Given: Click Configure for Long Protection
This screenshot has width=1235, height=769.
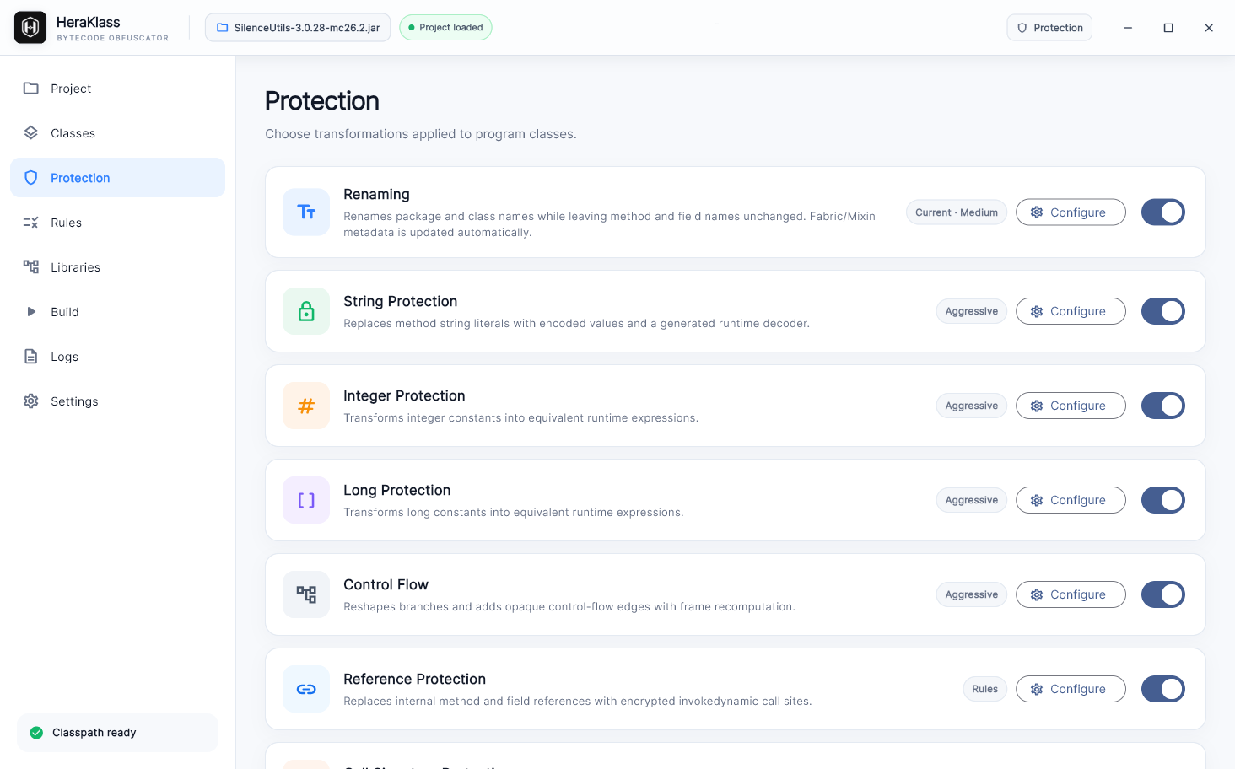Looking at the screenshot, I should [1071, 500].
